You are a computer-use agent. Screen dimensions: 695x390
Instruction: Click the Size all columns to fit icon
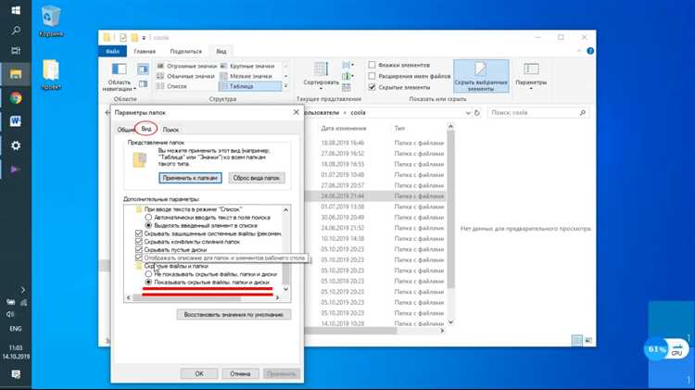347,87
